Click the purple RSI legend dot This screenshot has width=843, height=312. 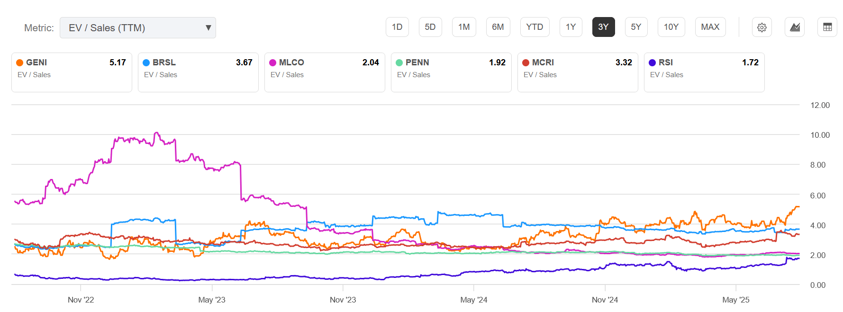[x=653, y=62]
